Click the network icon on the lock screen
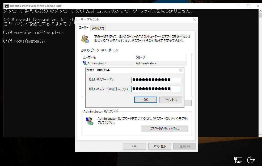Screen dimensions: 262x166 (x=238, y=160)
